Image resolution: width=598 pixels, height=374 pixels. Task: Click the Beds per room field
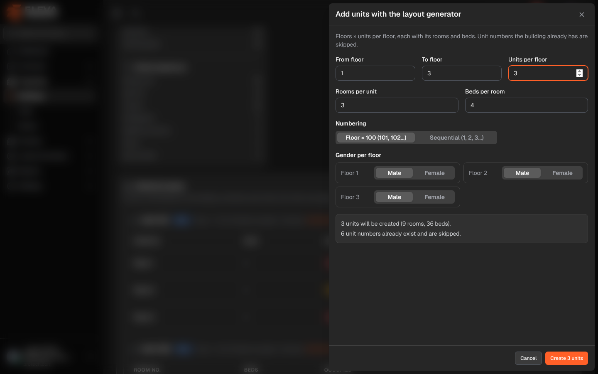[x=527, y=105]
